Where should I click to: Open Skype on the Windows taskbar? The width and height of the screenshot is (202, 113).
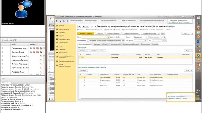tap(199, 55)
